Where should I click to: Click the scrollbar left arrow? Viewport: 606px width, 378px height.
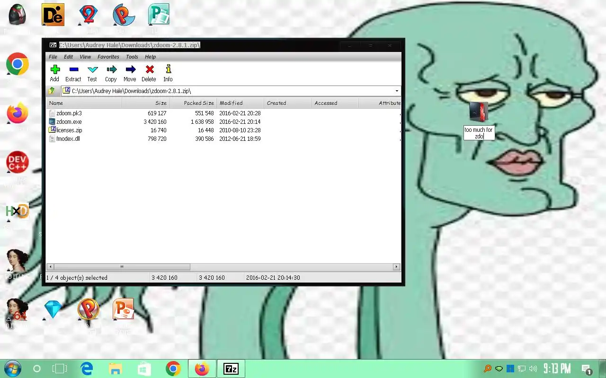pyautogui.click(x=50, y=267)
